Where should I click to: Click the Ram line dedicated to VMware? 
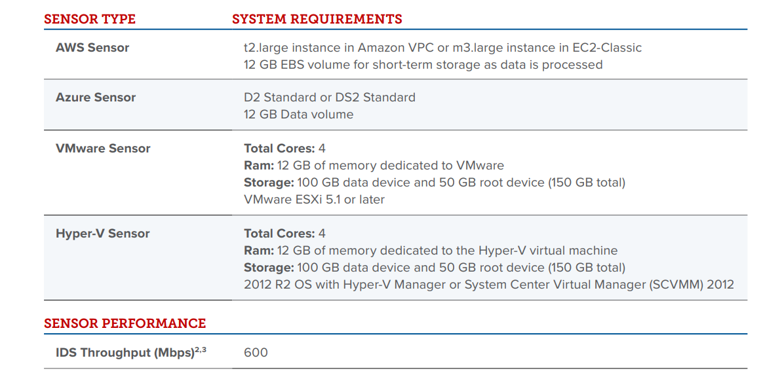(374, 166)
